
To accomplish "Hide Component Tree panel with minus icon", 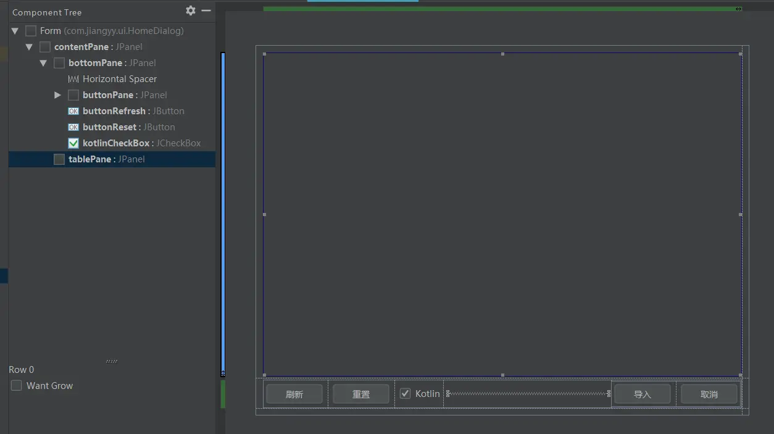I will point(206,10).
